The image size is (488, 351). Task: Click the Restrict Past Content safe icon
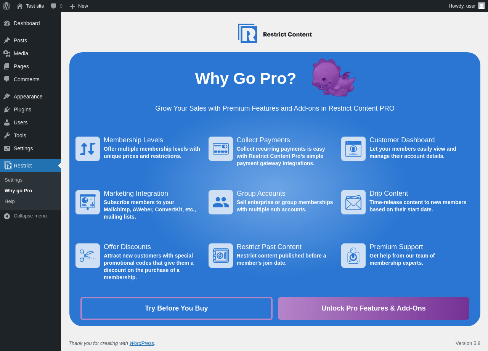(221, 256)
